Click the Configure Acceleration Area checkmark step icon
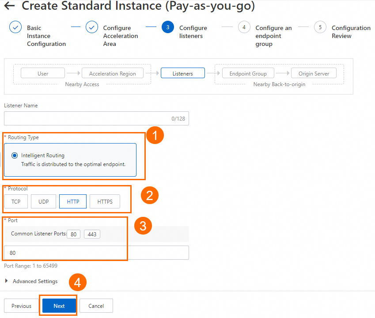 click(x=92, y=27)
